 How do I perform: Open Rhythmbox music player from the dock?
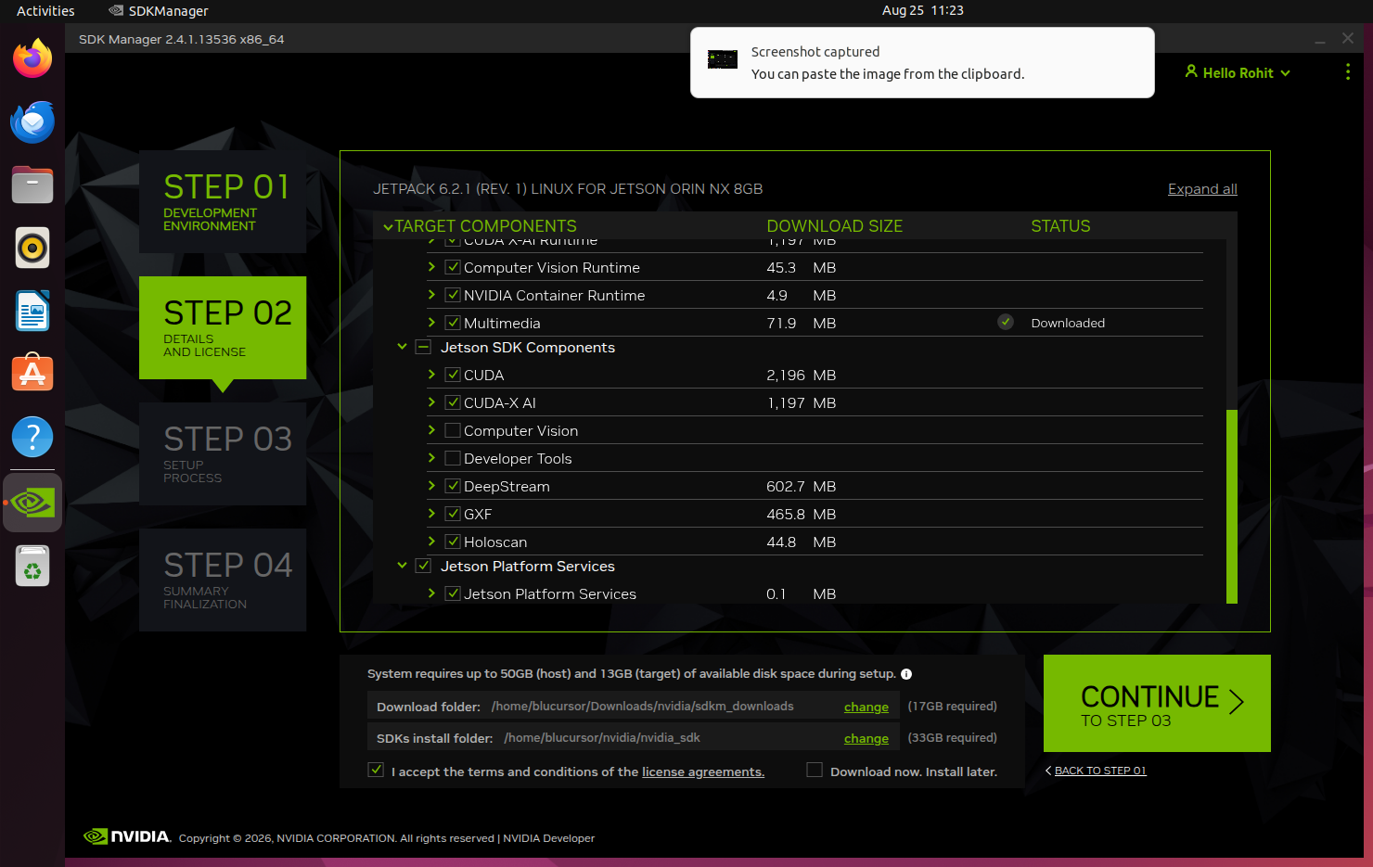pyautogui.click(x=32, y=248)
